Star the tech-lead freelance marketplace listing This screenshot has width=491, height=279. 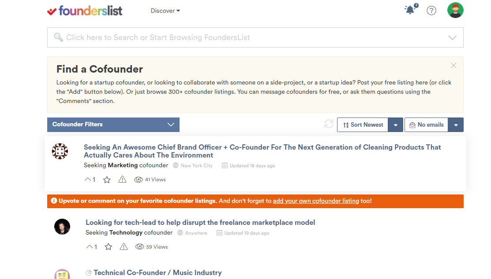tap(108, 246)
